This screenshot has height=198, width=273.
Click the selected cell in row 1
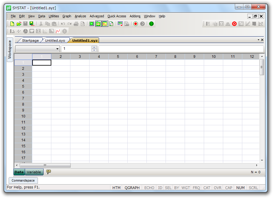pyautogui.click(x=42, y=63)
